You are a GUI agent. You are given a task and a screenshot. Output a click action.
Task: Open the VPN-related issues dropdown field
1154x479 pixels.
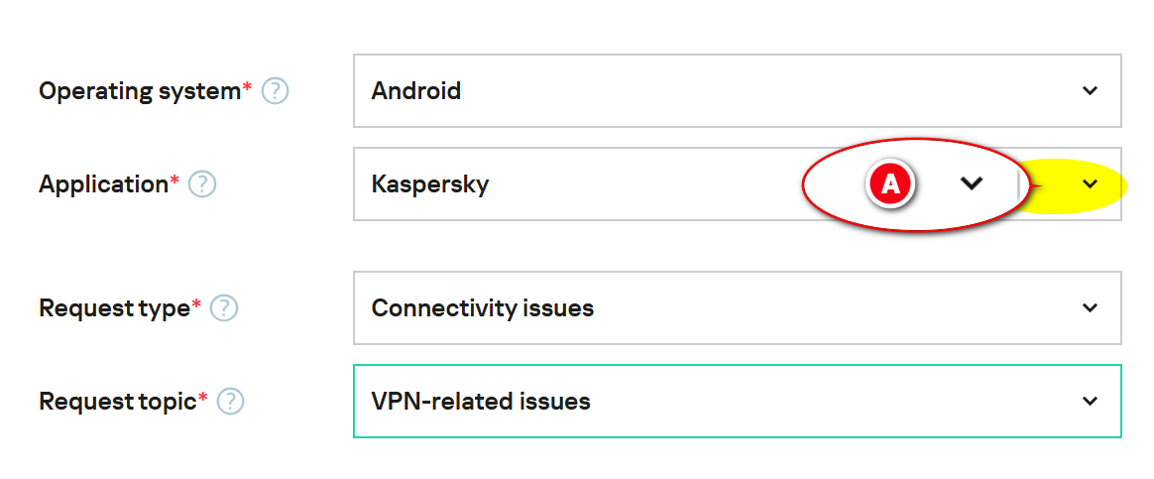(x=694, y=401)
